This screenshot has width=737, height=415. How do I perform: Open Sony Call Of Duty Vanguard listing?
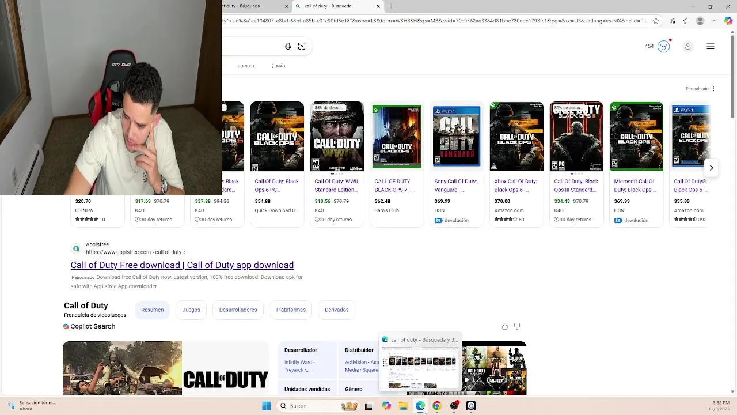click(x=455, y=185)
